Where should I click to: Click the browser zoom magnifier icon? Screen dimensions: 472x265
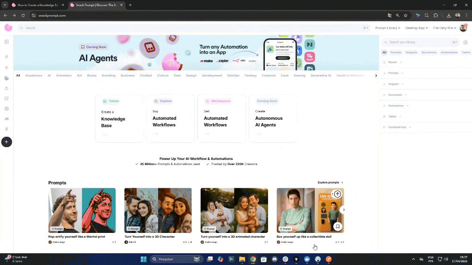point(397,16)
